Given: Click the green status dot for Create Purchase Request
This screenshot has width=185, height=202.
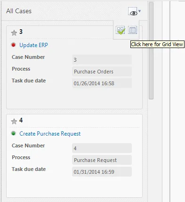Looking at the screenshot, I should tap(14, 133).
